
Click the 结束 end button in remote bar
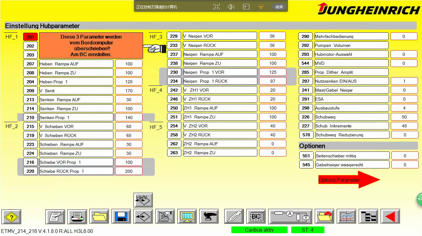click(x=279, y=7)
